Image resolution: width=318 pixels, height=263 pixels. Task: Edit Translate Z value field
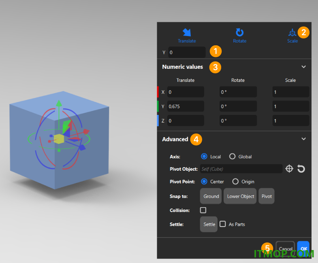[x=186, y=121]
